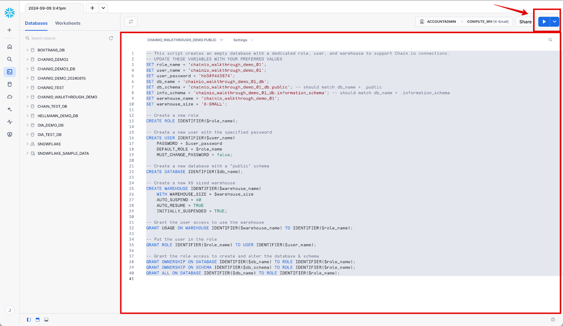Run the worksheet with the play button
This screenshot has width=563, height=326.
click(544, 22)
